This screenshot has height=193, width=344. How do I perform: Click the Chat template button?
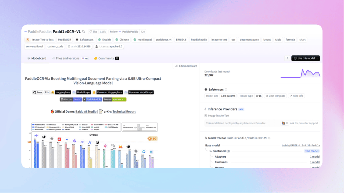point(275,96)
